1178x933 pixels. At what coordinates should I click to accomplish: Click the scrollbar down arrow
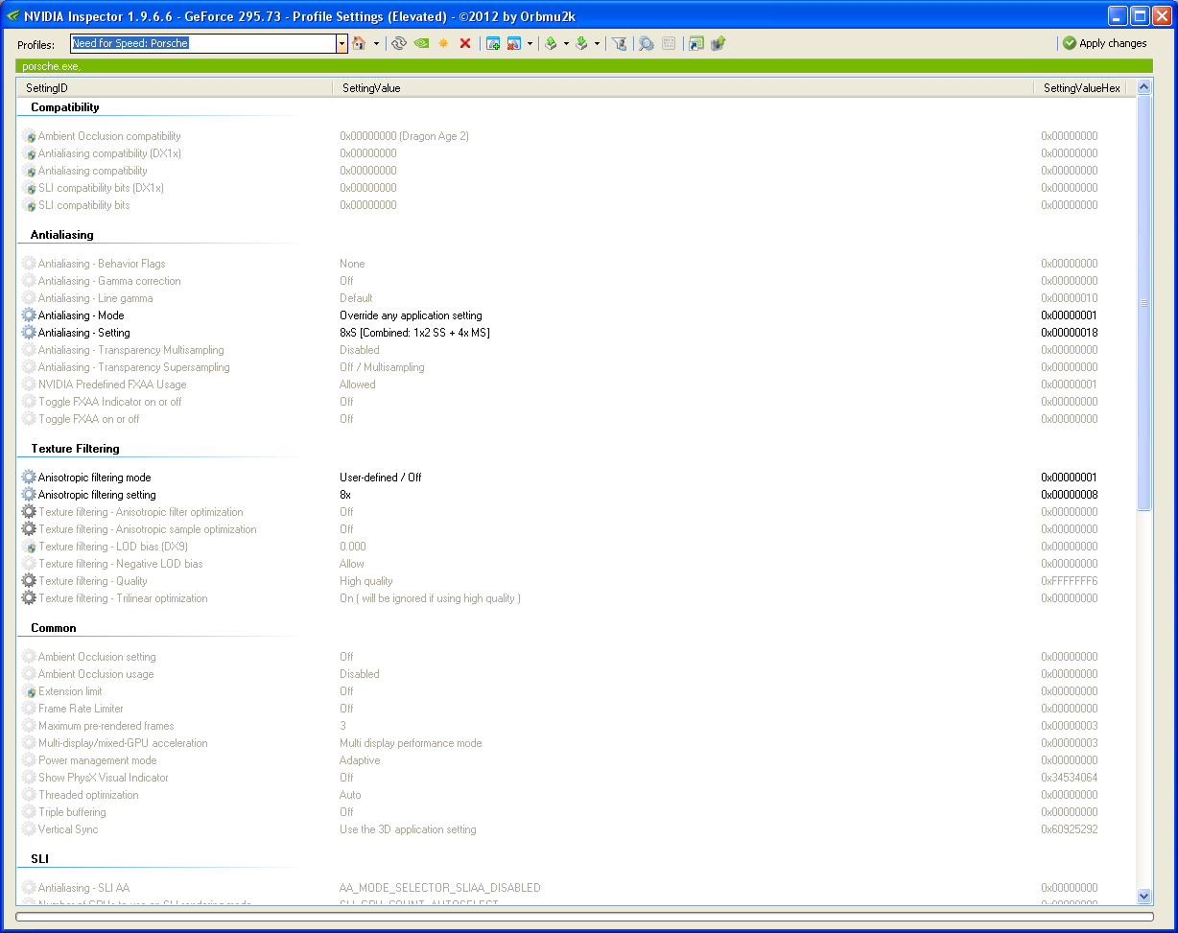tap(1143, 896)
